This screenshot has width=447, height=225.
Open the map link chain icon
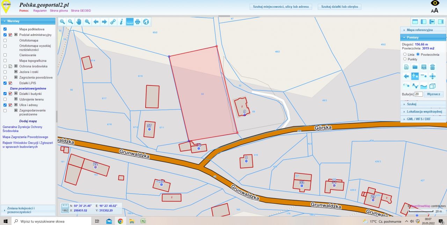point(112,22)
